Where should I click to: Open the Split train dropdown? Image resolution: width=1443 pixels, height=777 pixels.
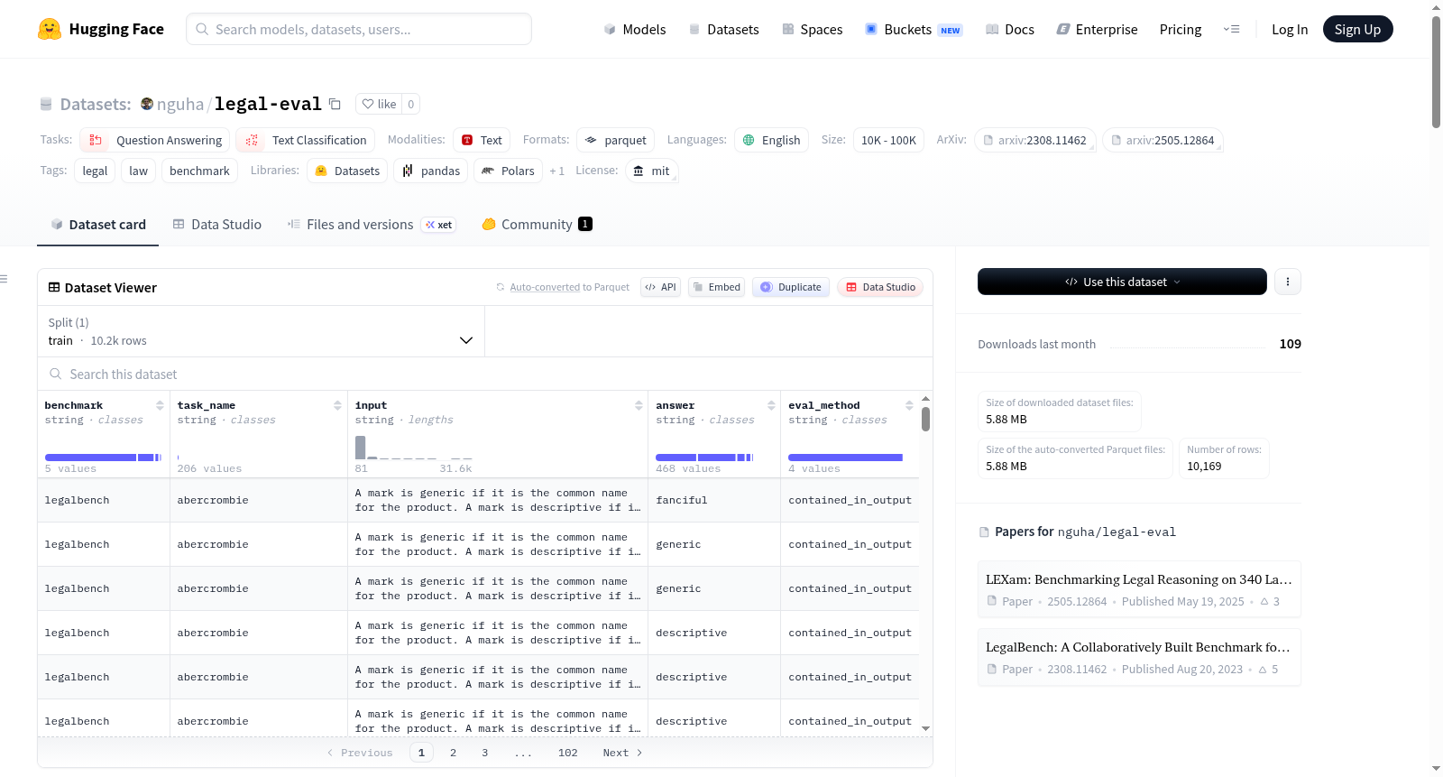(261, 331)
